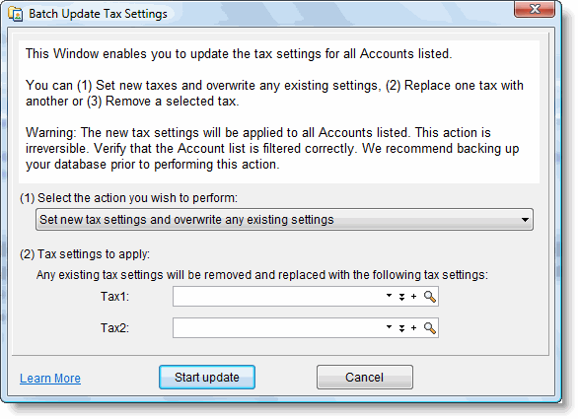Click the Tax1 label
The height and width of the screenshot is (419, 578).
click(x=115, y=297)
